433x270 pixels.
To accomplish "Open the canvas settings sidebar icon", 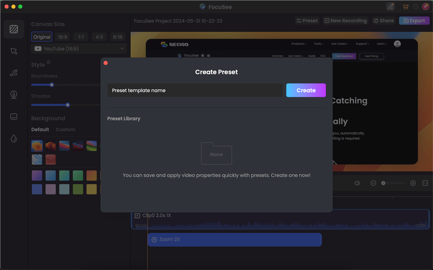I will pos(14,29).
